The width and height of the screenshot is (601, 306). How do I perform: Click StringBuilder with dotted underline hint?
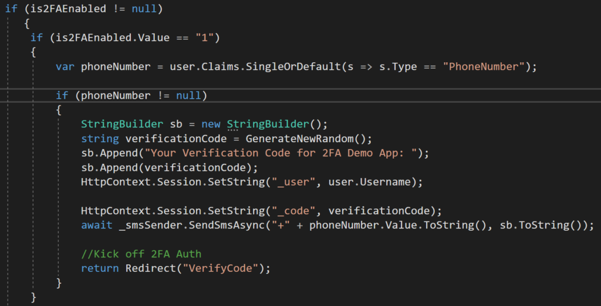[x=268, y=125]
